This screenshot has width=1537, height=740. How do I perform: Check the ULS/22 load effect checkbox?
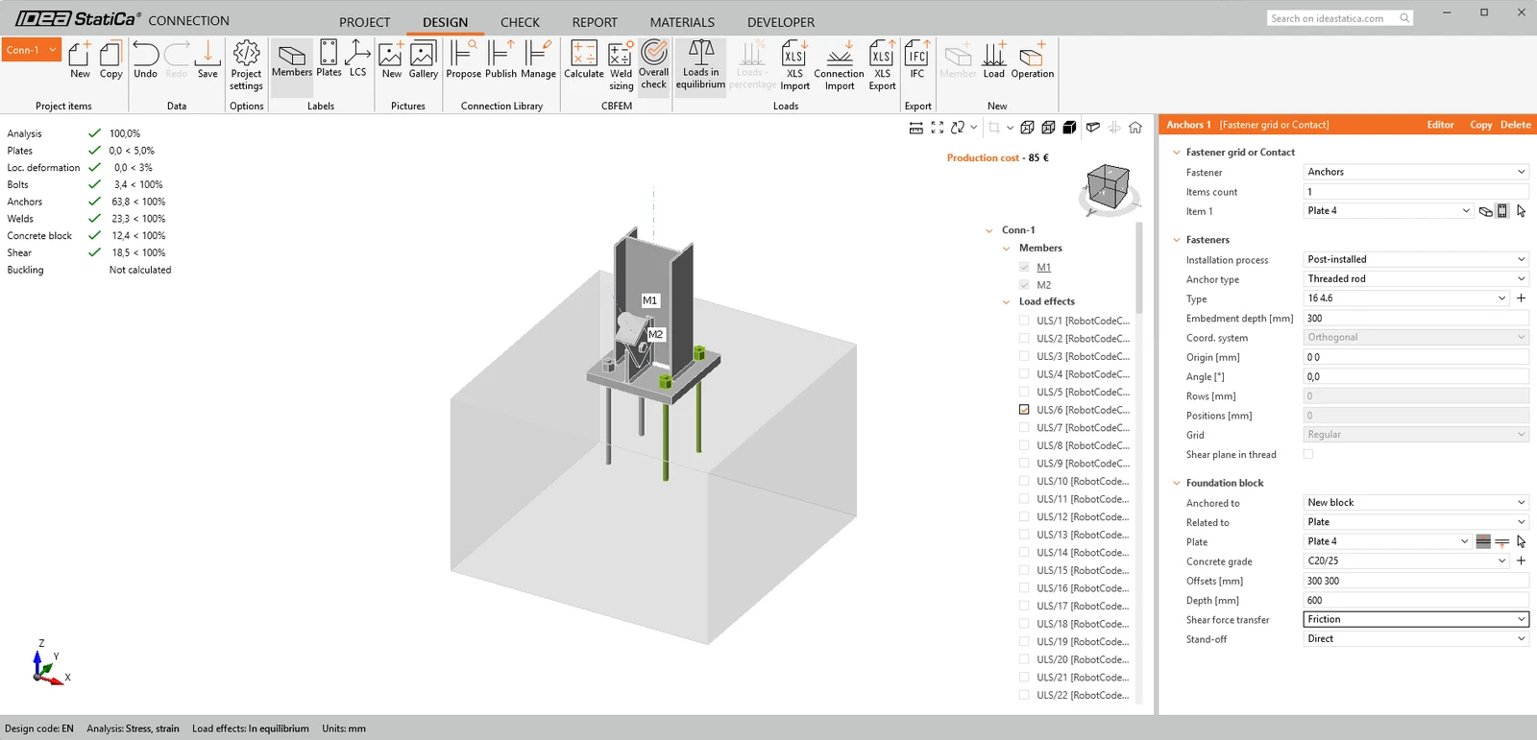[x=1024, y=695]
